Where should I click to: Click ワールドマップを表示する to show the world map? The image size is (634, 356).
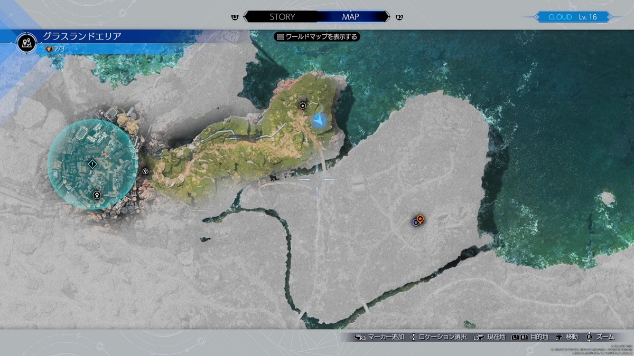317,36
